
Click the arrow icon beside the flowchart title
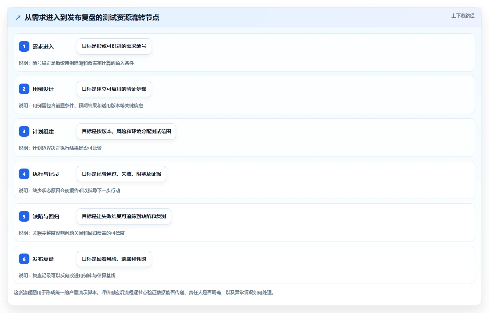(x=18, y=17)
